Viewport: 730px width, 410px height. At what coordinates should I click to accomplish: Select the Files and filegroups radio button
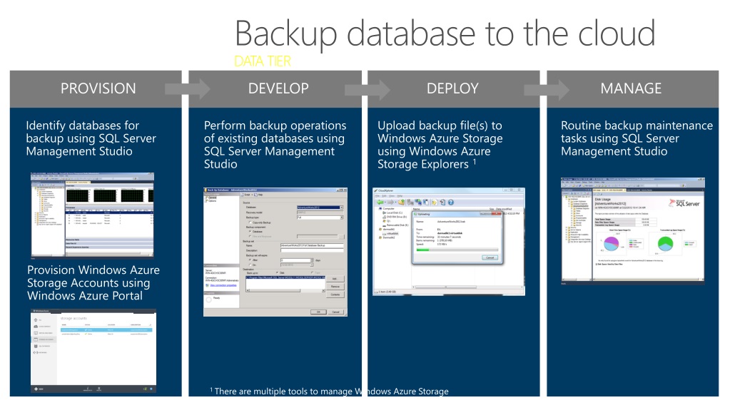coord(250,237)
